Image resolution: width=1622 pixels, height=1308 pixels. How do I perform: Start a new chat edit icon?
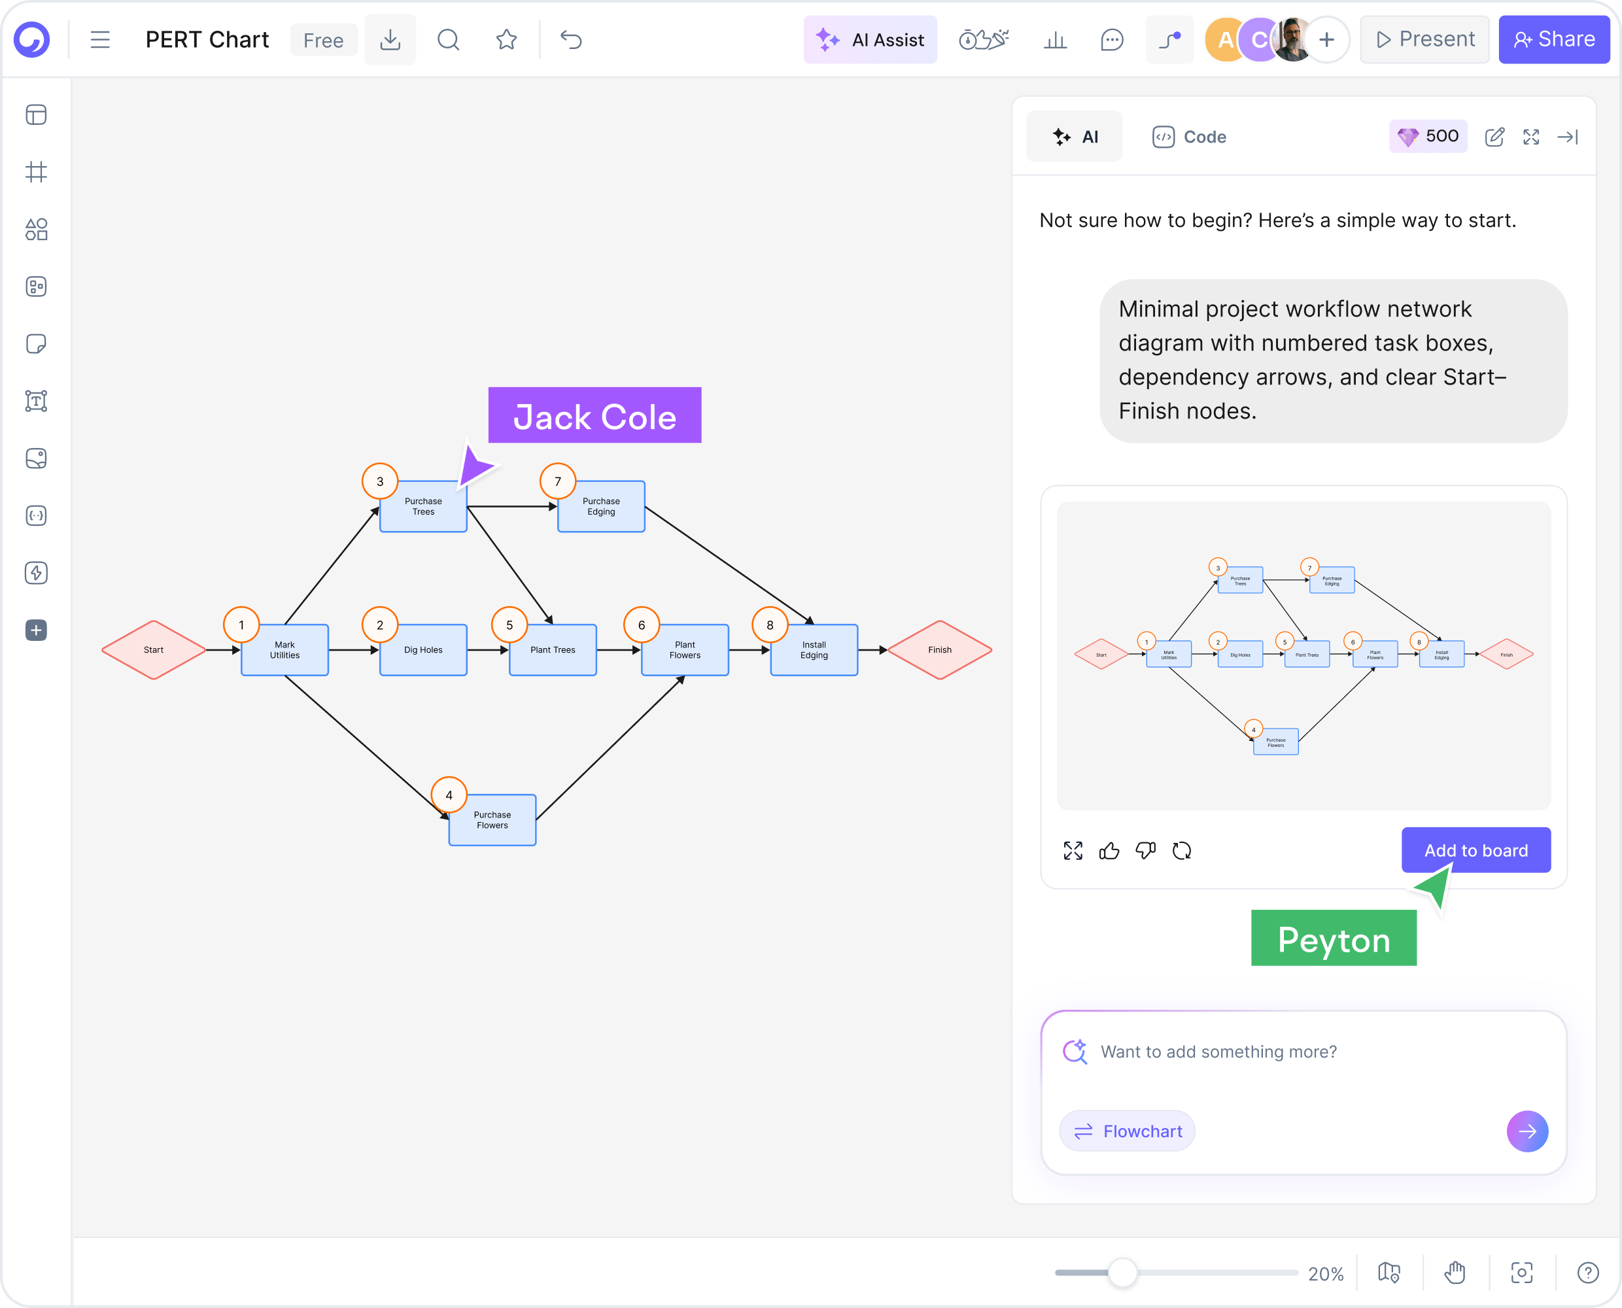coord(1494,137)
